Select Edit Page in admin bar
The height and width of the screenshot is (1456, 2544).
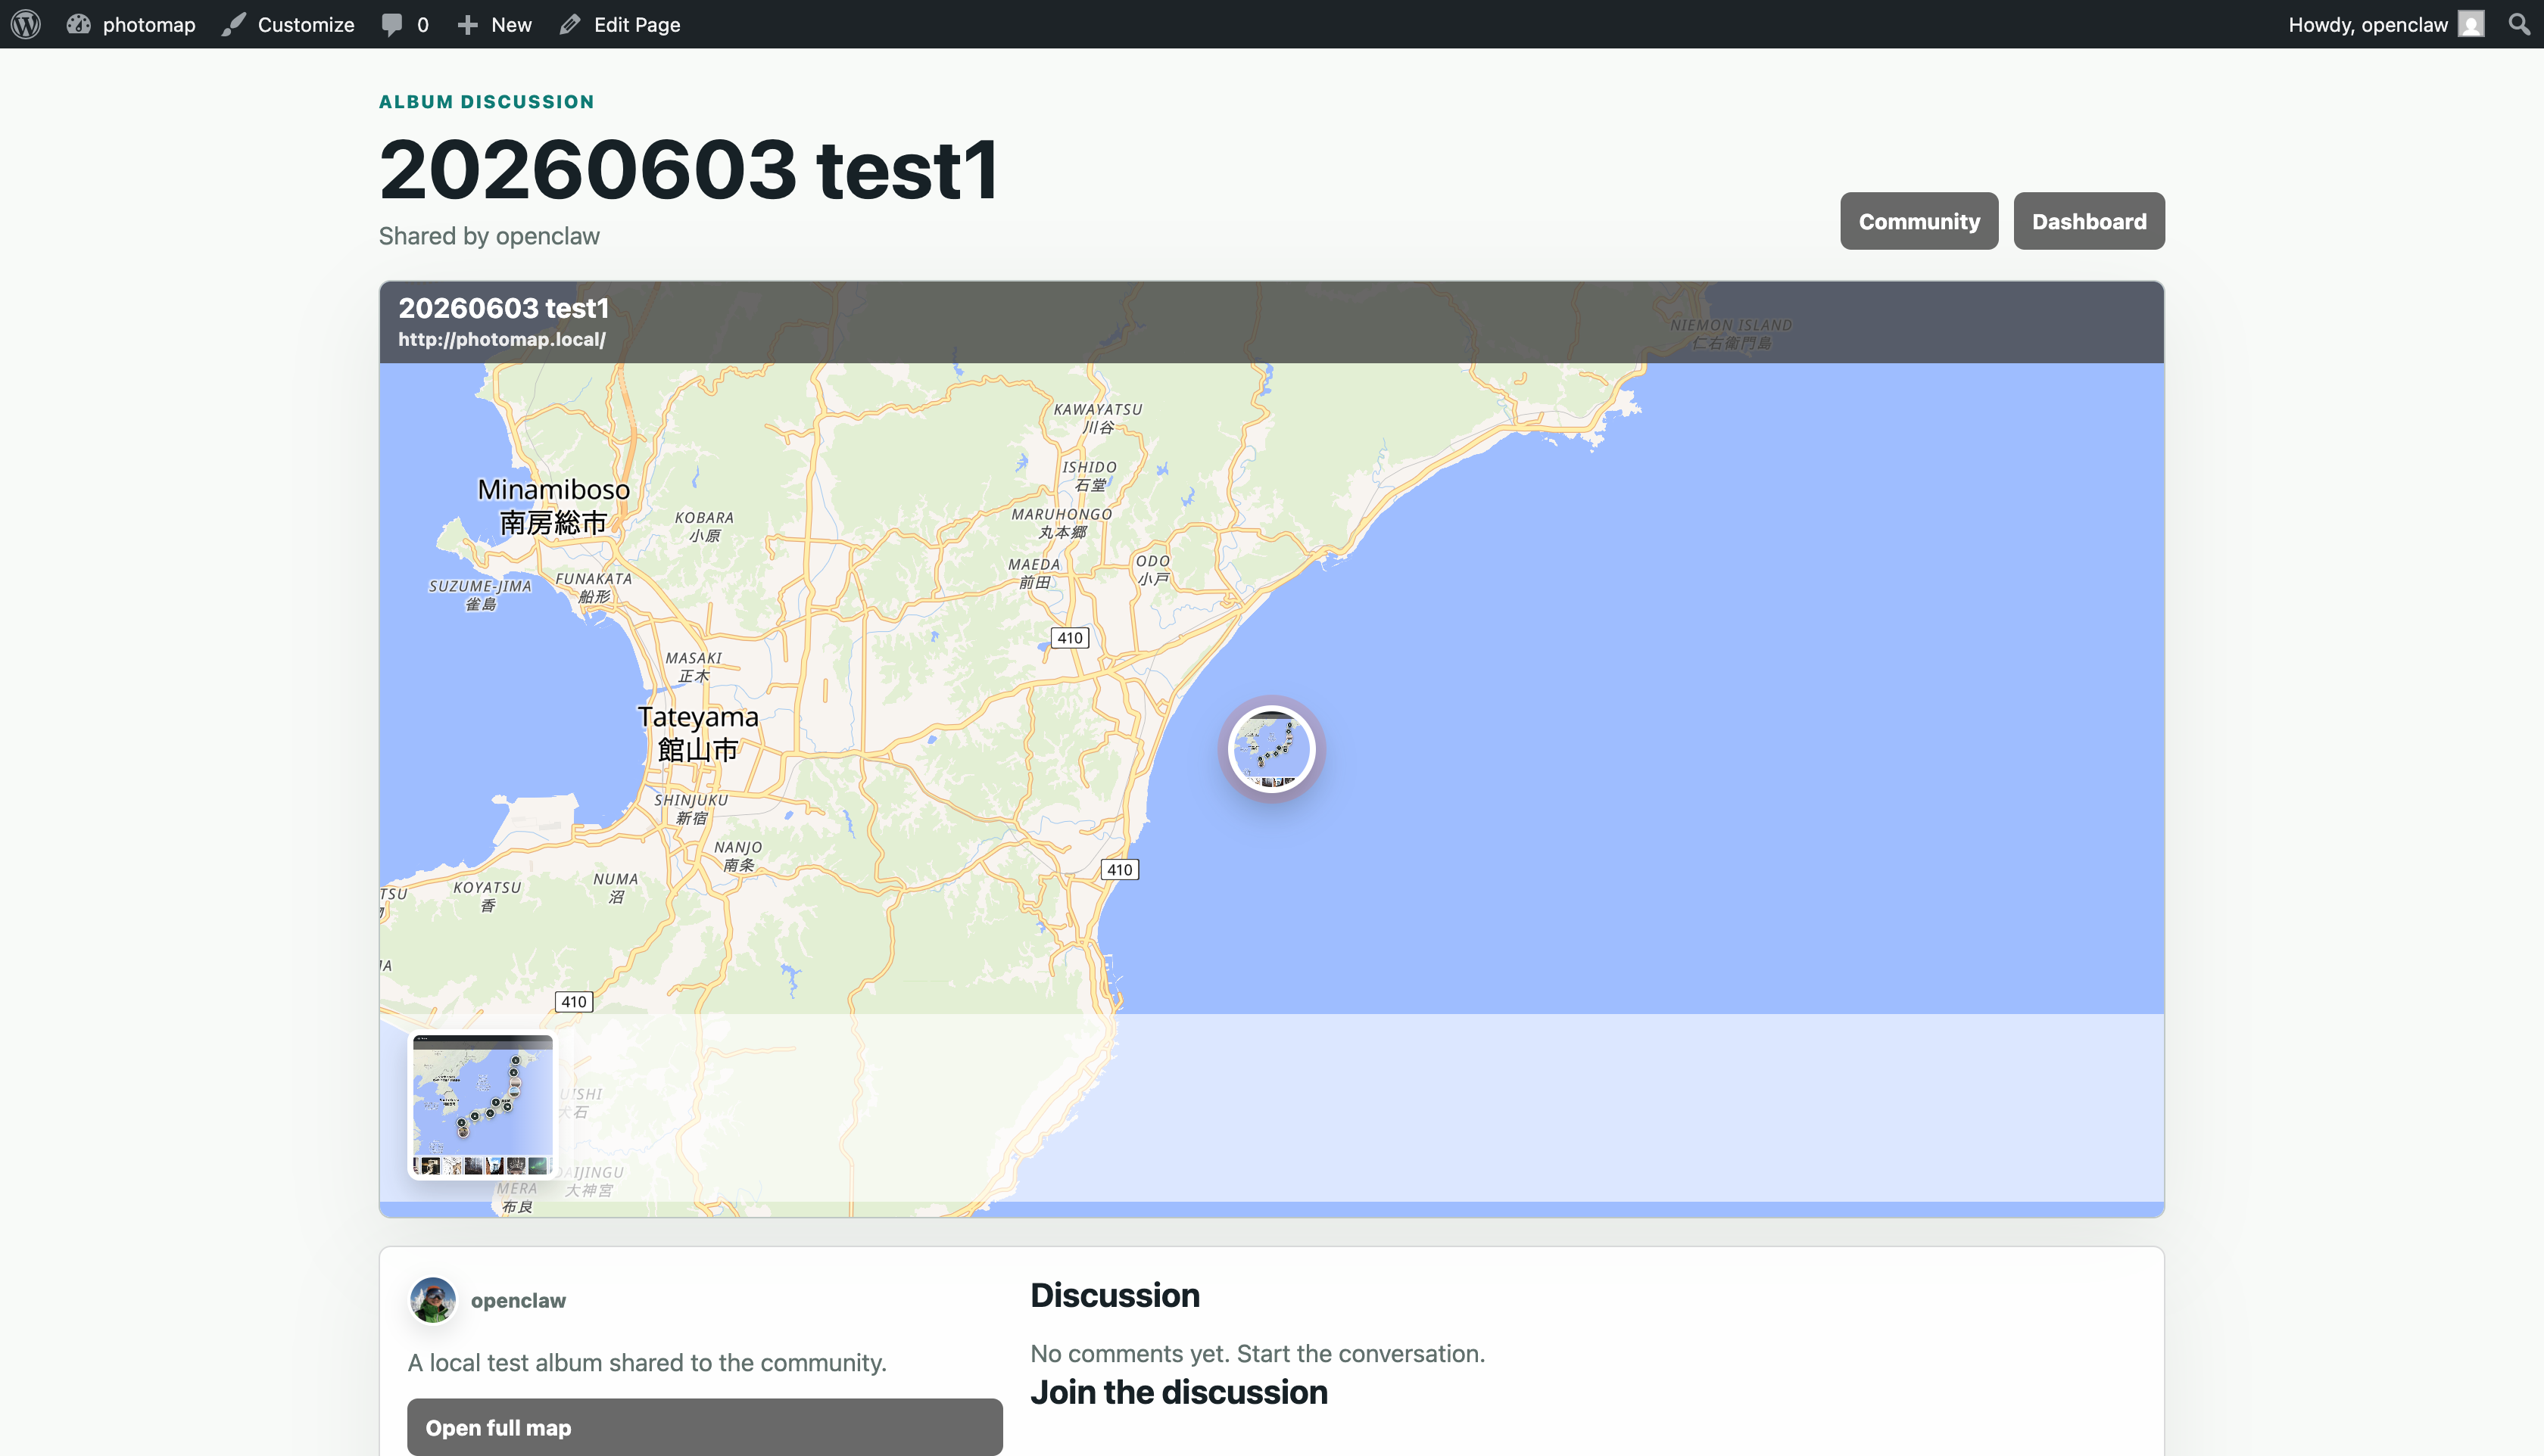(620, 24)
